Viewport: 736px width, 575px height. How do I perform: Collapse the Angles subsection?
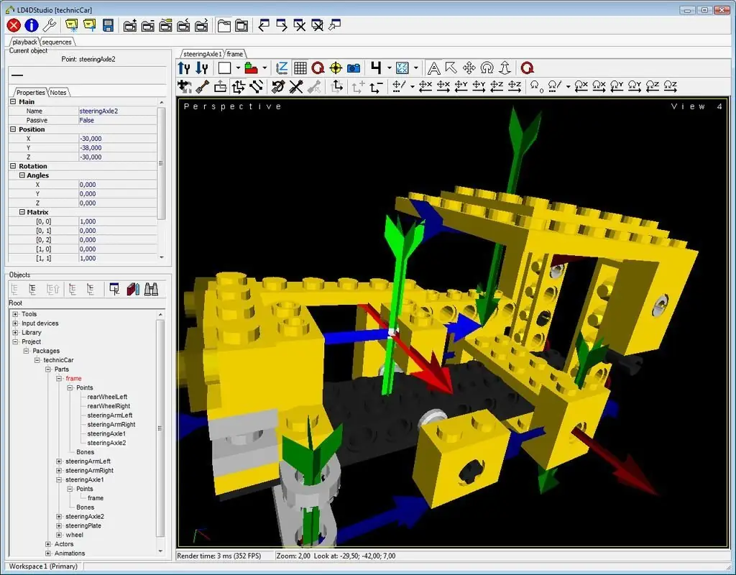(x=22, y=175)
